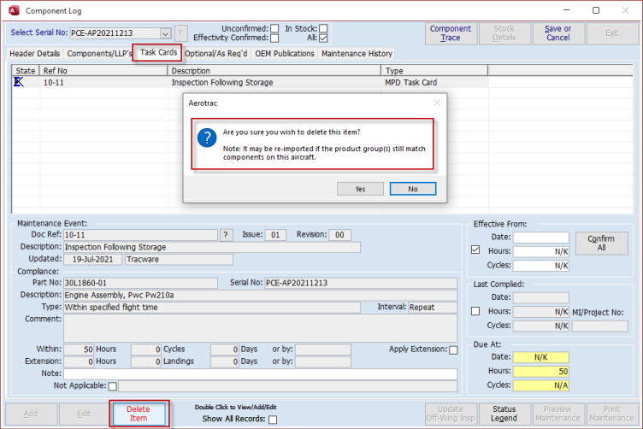The height and width of the screenshot is (429, 643).
Task: Check the Not Applicable box
Action: coord(113,386)
